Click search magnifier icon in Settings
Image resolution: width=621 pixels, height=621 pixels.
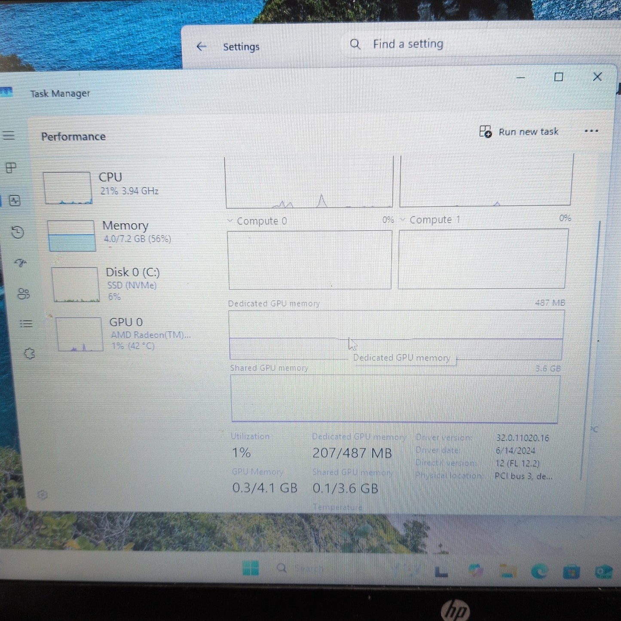(x=355, y=44)
